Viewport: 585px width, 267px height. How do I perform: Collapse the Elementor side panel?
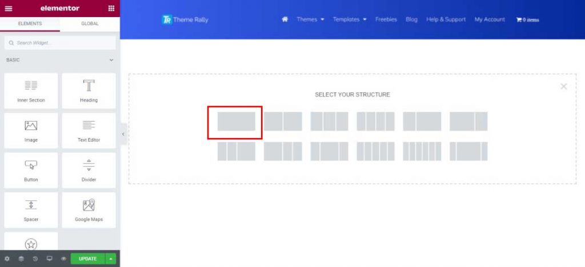point(123,134)
